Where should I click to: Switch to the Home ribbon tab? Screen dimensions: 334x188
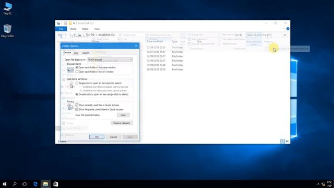[73, 29]
